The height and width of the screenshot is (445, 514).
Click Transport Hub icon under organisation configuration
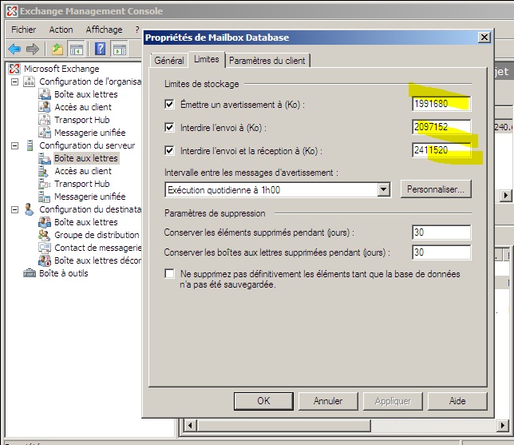[45, 120]
